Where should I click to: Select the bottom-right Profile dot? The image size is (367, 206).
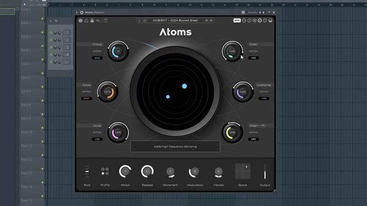click(x=107, y=173)
